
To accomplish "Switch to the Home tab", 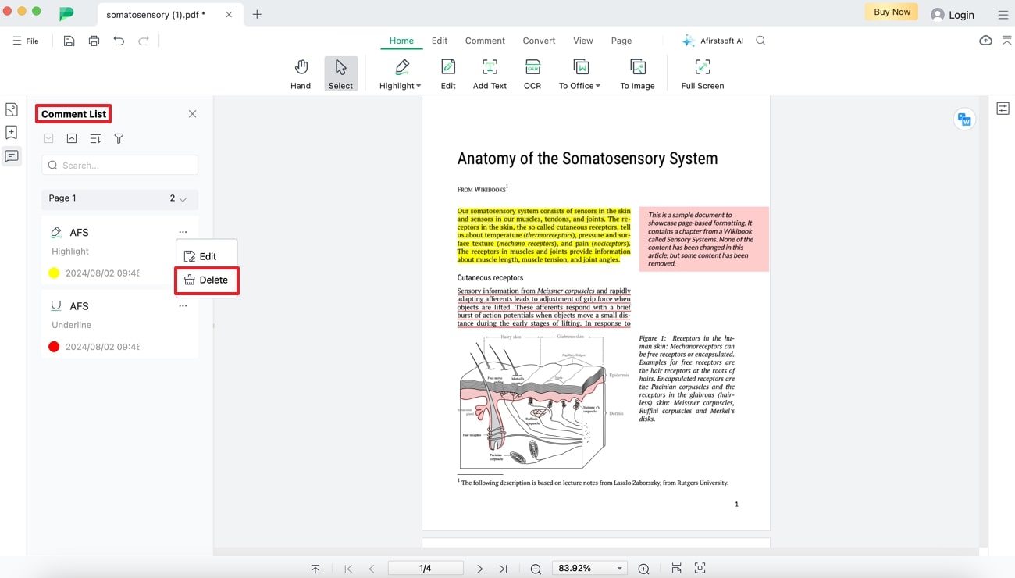I will [401, 41].
